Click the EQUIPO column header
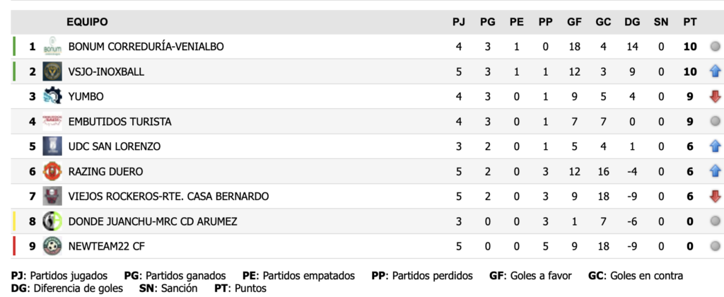This screenshot has height=297, width=724. tap(87, 22)
